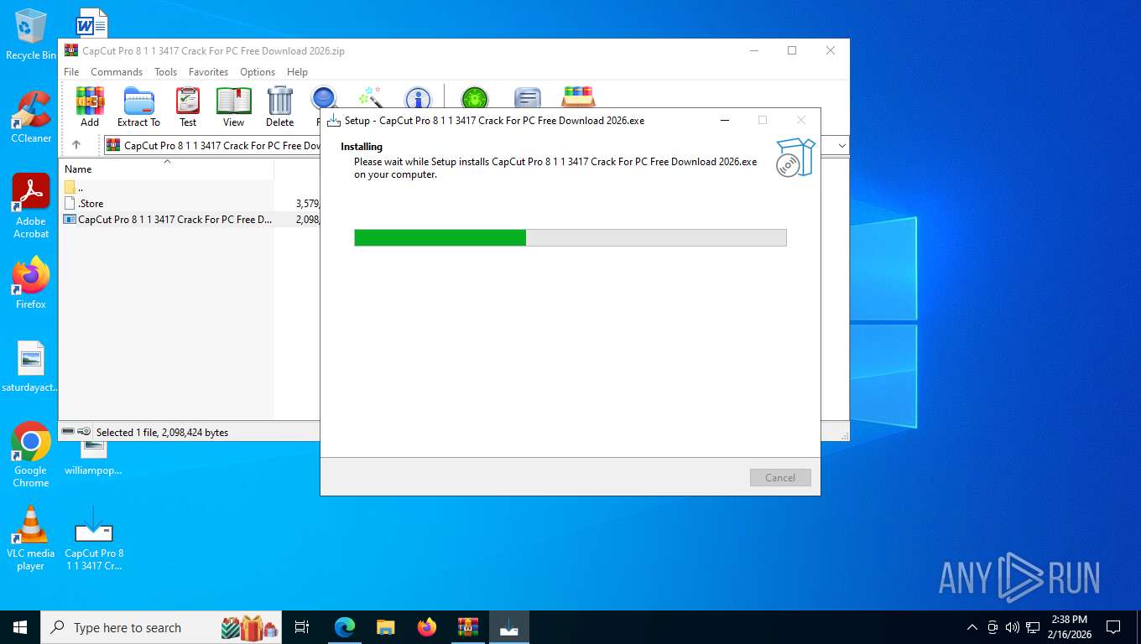Click the WinRAR taskbar icon
This screenshot has height=644, width=1141.
(x=468, y=627)
